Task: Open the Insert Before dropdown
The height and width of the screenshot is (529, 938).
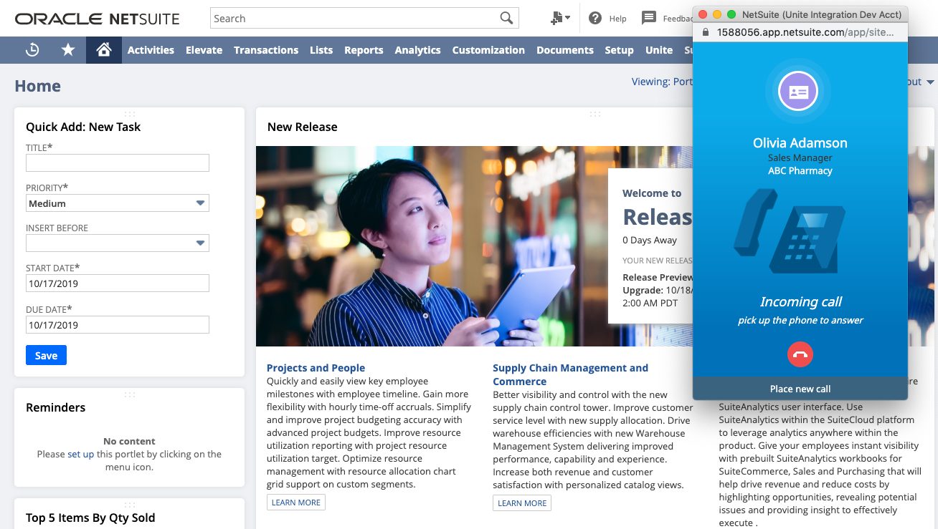Action: (x=118, y=243)
